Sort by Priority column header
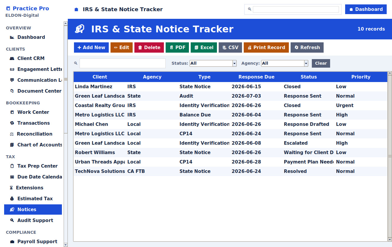392x247 pixels. 361,77
